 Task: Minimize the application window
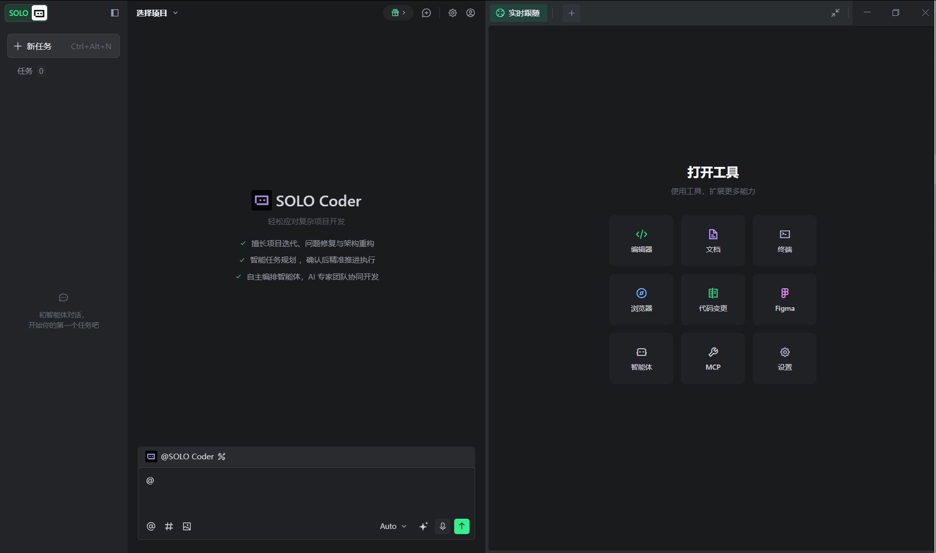(867, 13)
